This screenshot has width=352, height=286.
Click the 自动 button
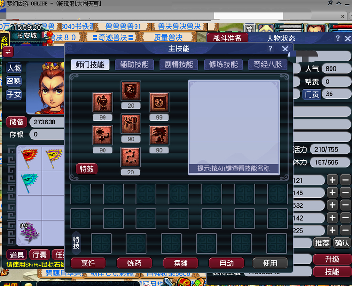pos(227,263)
